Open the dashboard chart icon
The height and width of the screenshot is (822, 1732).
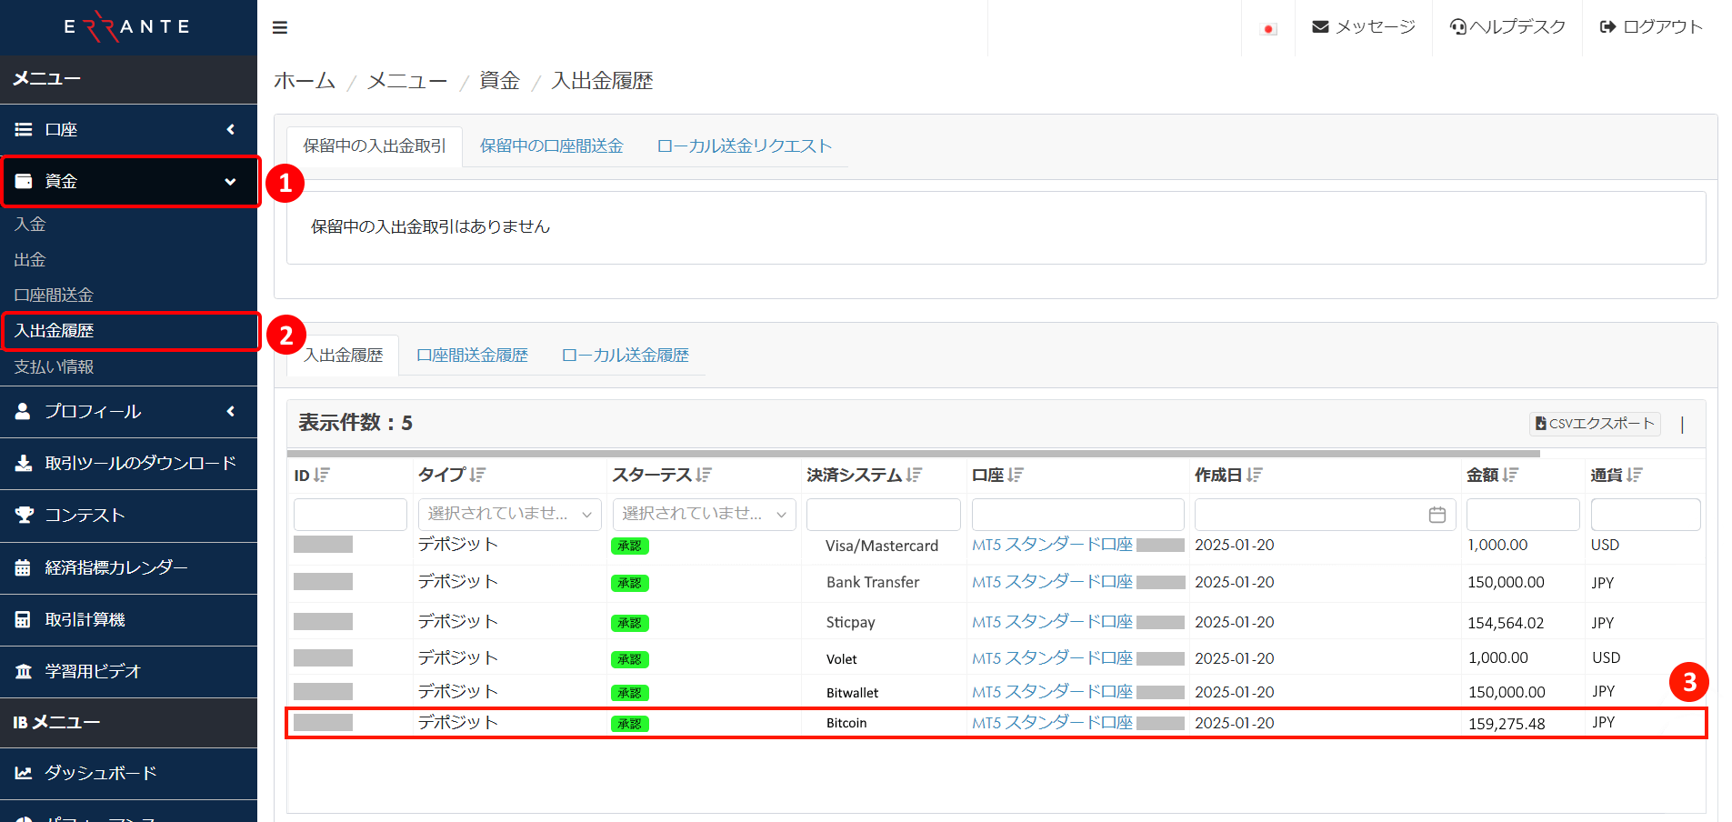pyautogui.click(x=24, y=772)
